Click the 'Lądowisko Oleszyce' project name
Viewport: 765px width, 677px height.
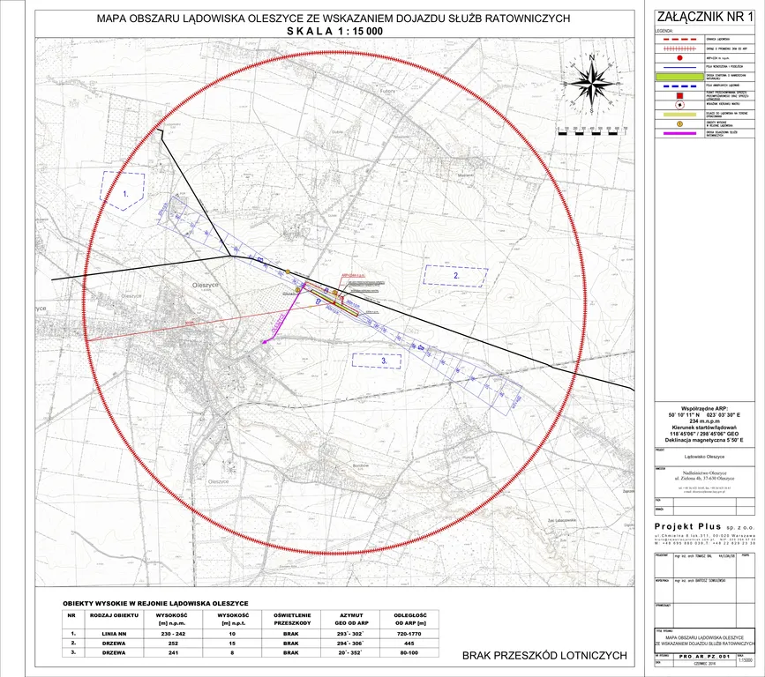704,457
